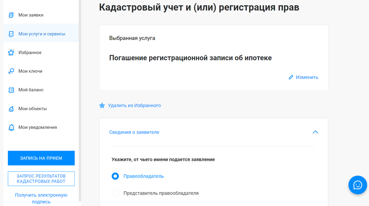Click ЗАПРОС РЕЗУЛЬТАТОВ КАДАСТРОВЫХ РАБОТ button

(x=41, y=178)
